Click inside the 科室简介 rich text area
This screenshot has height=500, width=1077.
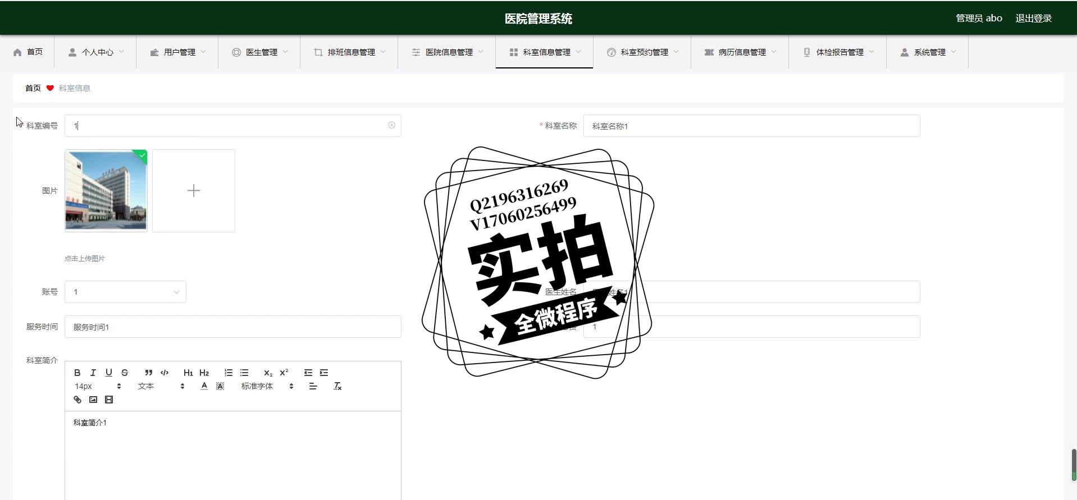coord(232,456)
